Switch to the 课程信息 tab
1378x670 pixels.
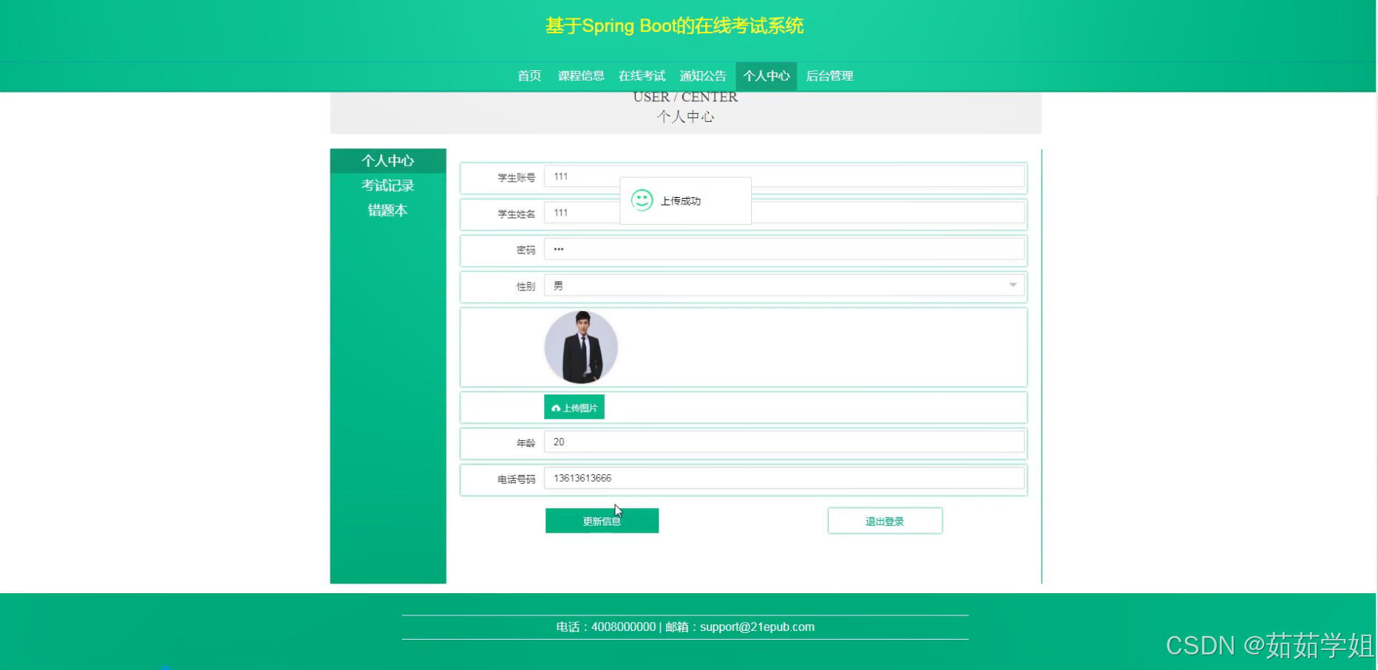(x=580, y=75)
